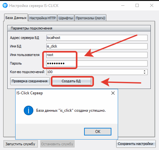This screenshot has width=159, height=150.
Task: Switch to the База Данных tab
Action: [16, 18]
